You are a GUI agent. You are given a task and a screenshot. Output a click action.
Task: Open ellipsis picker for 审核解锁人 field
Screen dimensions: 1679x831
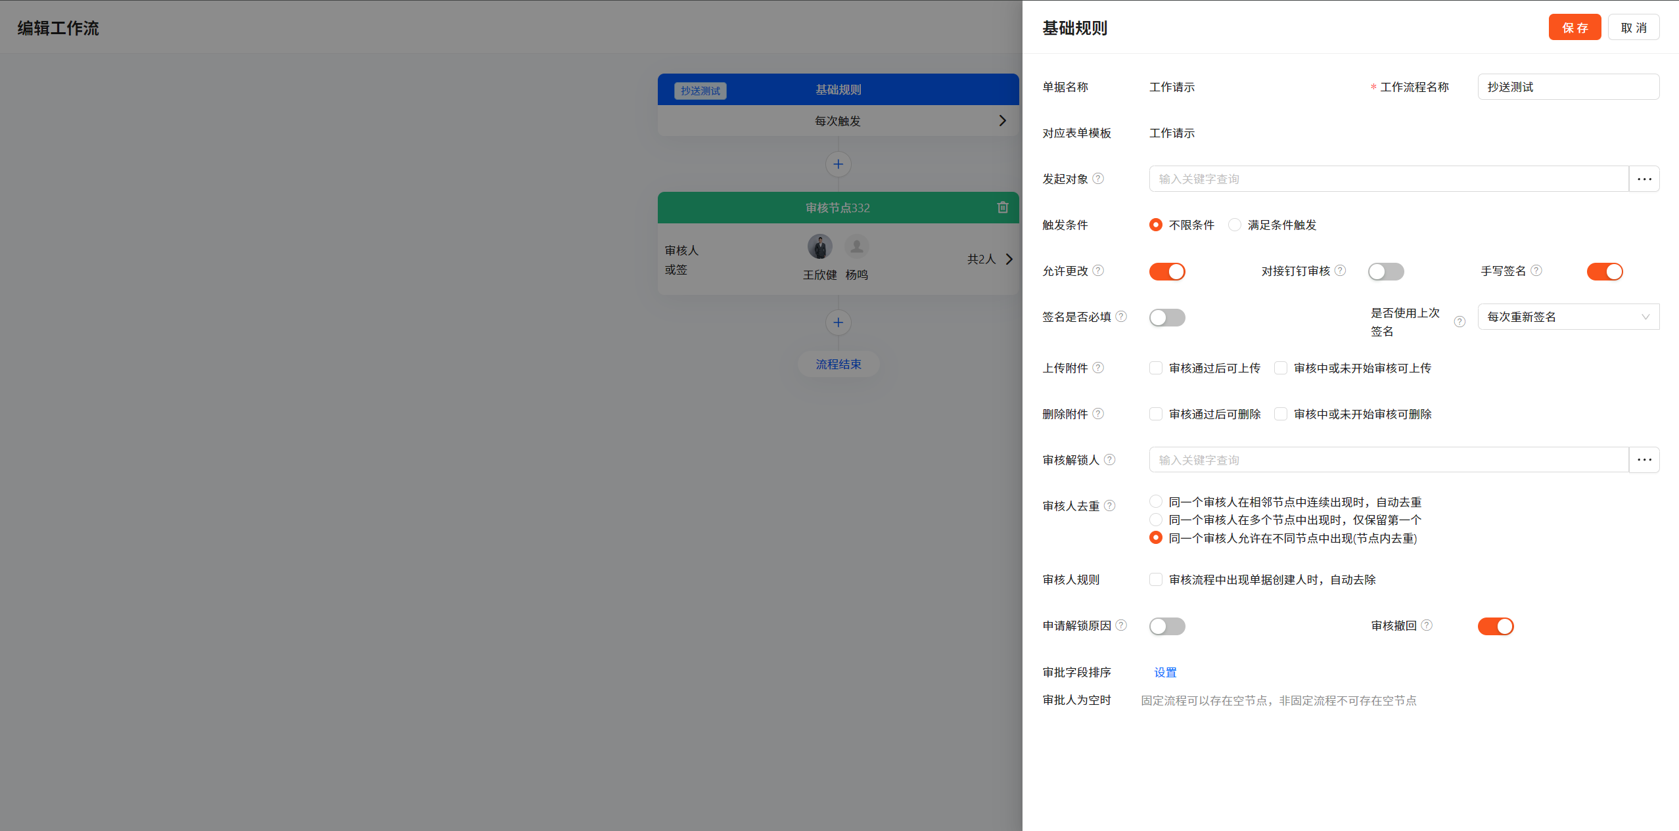pyautogui.click(x=1644, y=460)
